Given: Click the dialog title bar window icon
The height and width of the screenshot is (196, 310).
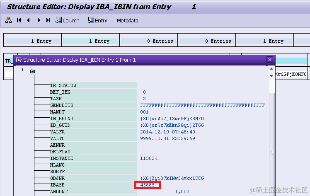Looking at the screenshot, I should point(19,60).
